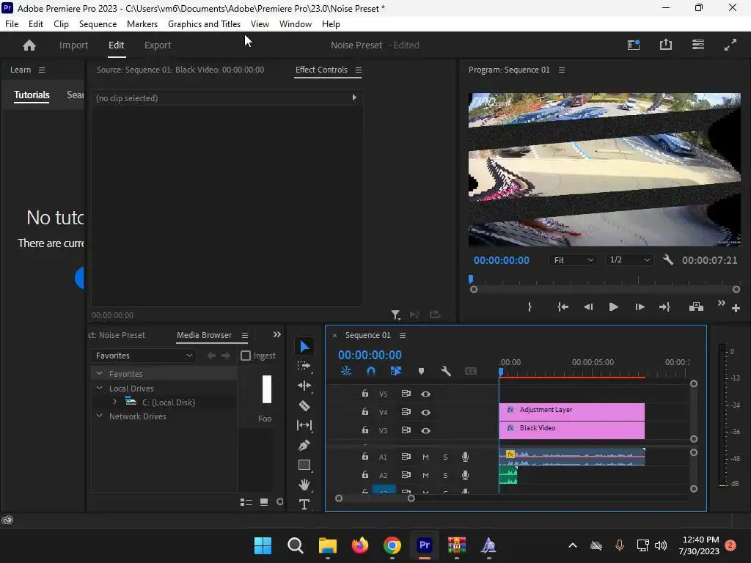Step back one frame

coord(588,307)
